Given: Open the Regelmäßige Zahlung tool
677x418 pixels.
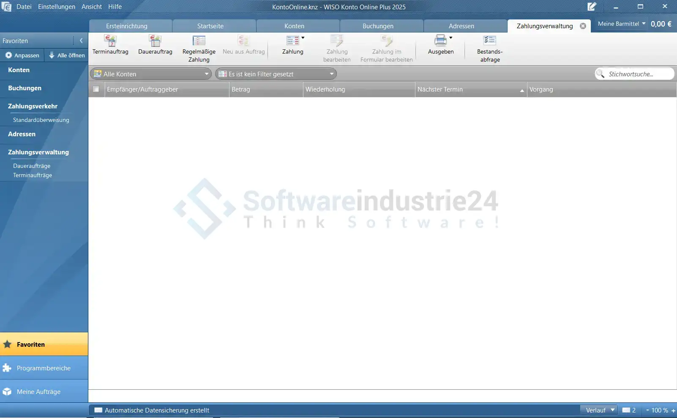Looking at the screenshot, I should pos(199,41).
